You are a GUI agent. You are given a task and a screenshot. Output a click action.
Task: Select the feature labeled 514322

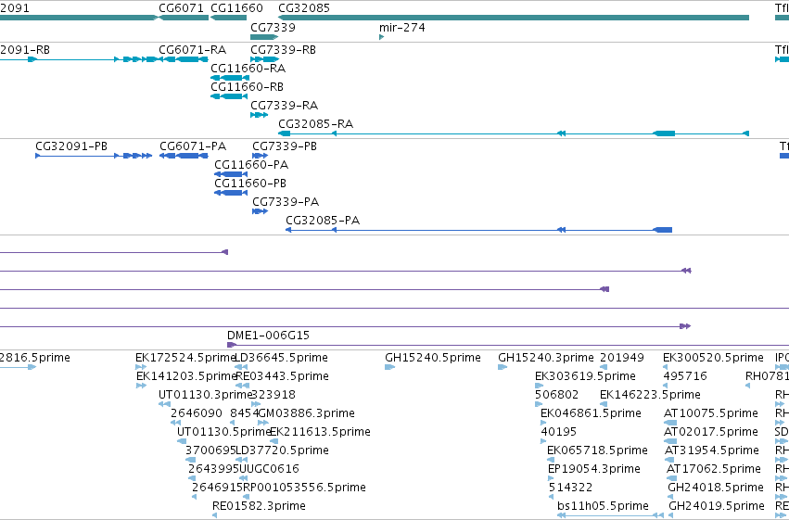click(x=570, y=488)
